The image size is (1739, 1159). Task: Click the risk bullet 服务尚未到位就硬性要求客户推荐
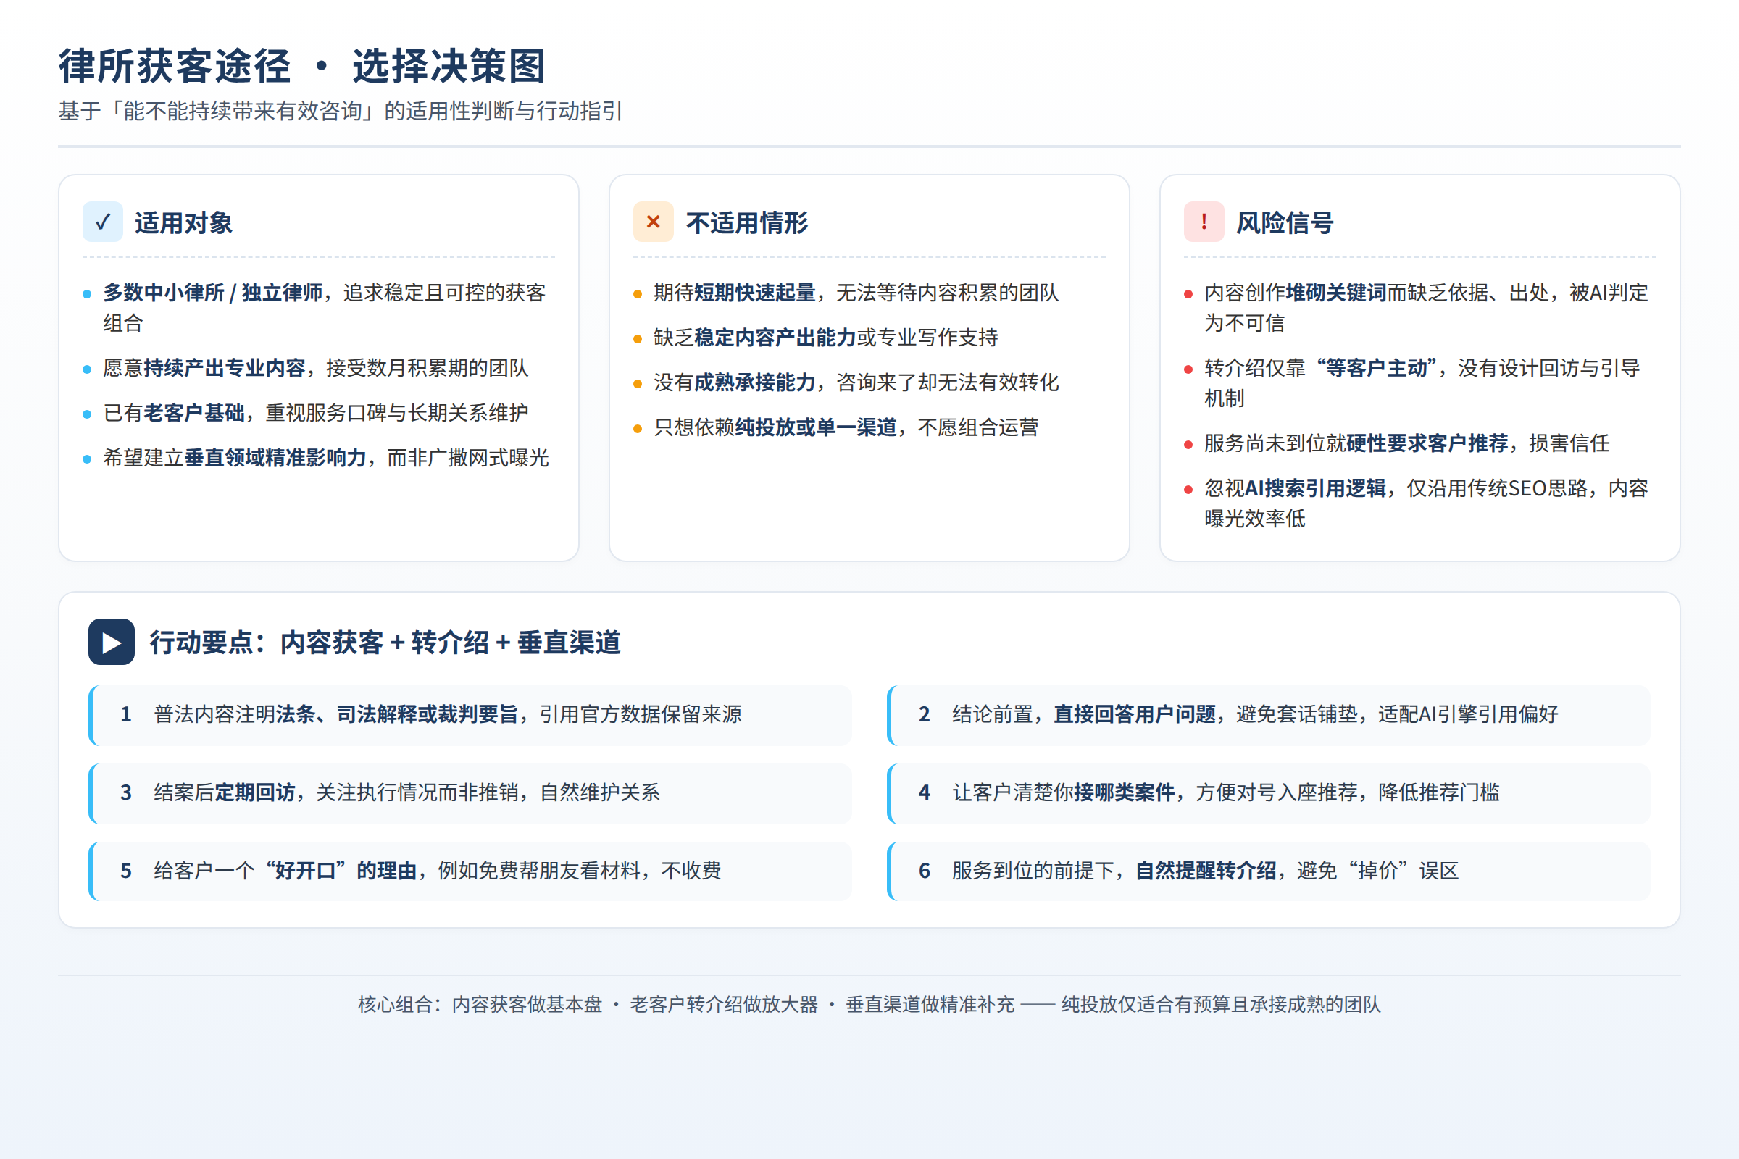[1419, 443]
